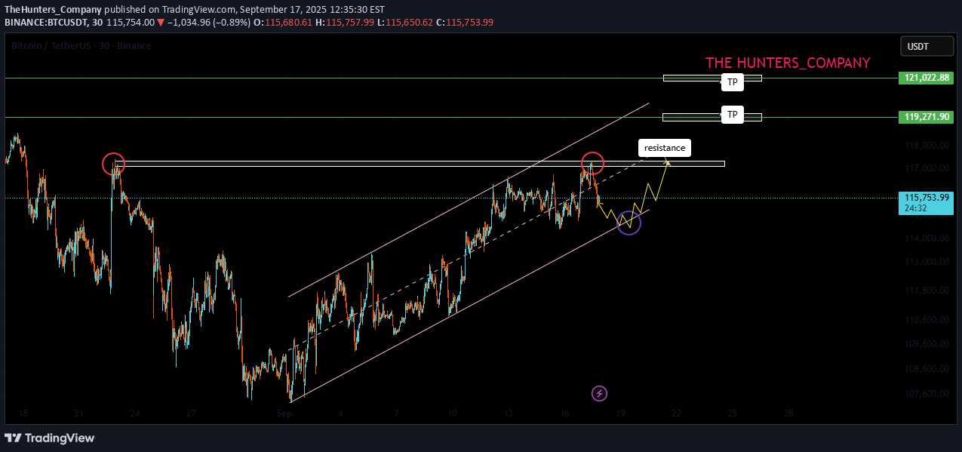This screenshot has width=962, height=452.
Task: Click the '13' date on the time axis
Action: pos(509,414)
